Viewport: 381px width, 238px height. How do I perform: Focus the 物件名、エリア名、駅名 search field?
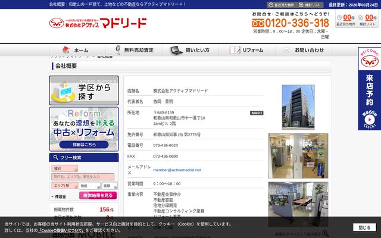pyautogui.click(x=83, y=177)
